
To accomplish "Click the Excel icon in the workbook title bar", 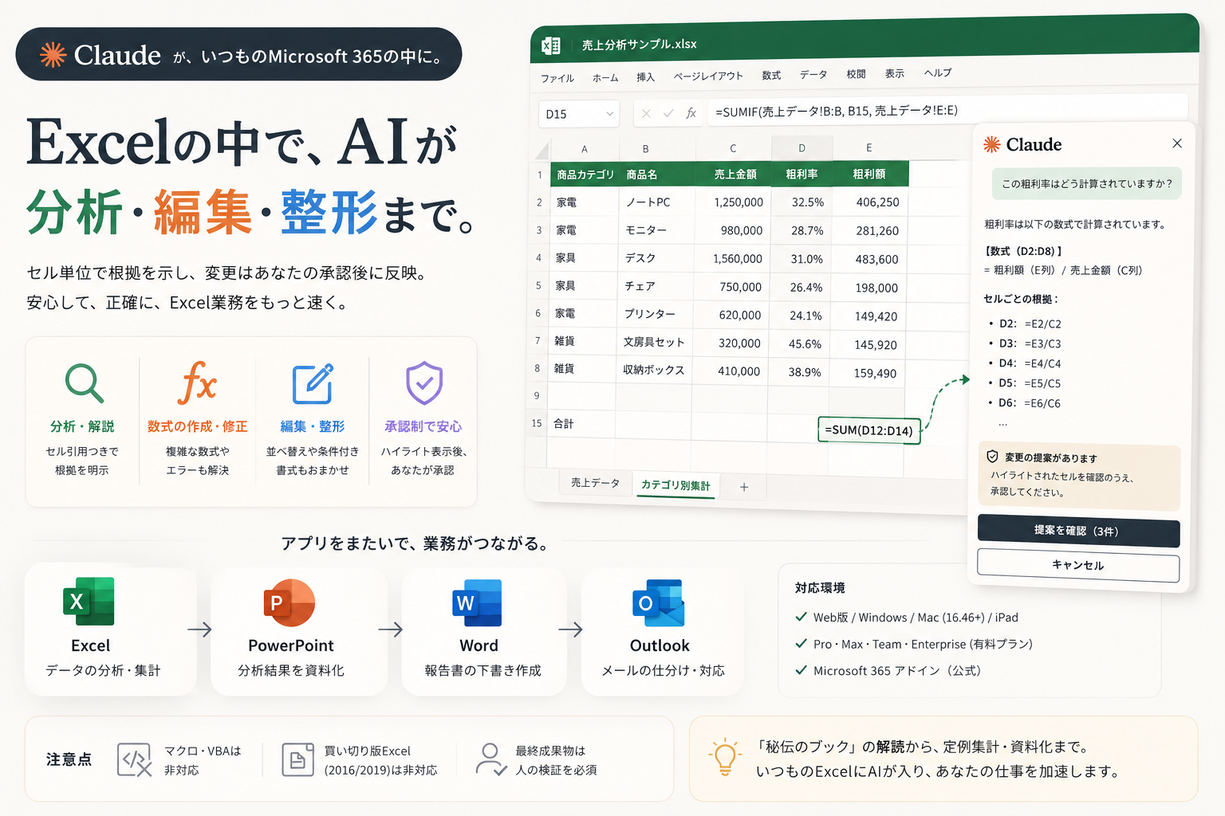I will coord(550,46).
